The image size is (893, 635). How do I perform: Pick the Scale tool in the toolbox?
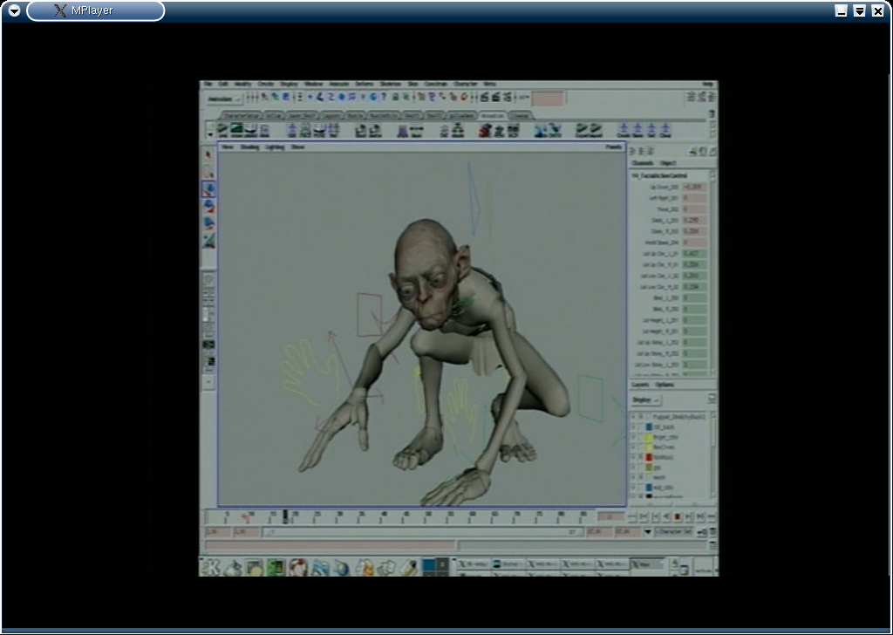208,223
